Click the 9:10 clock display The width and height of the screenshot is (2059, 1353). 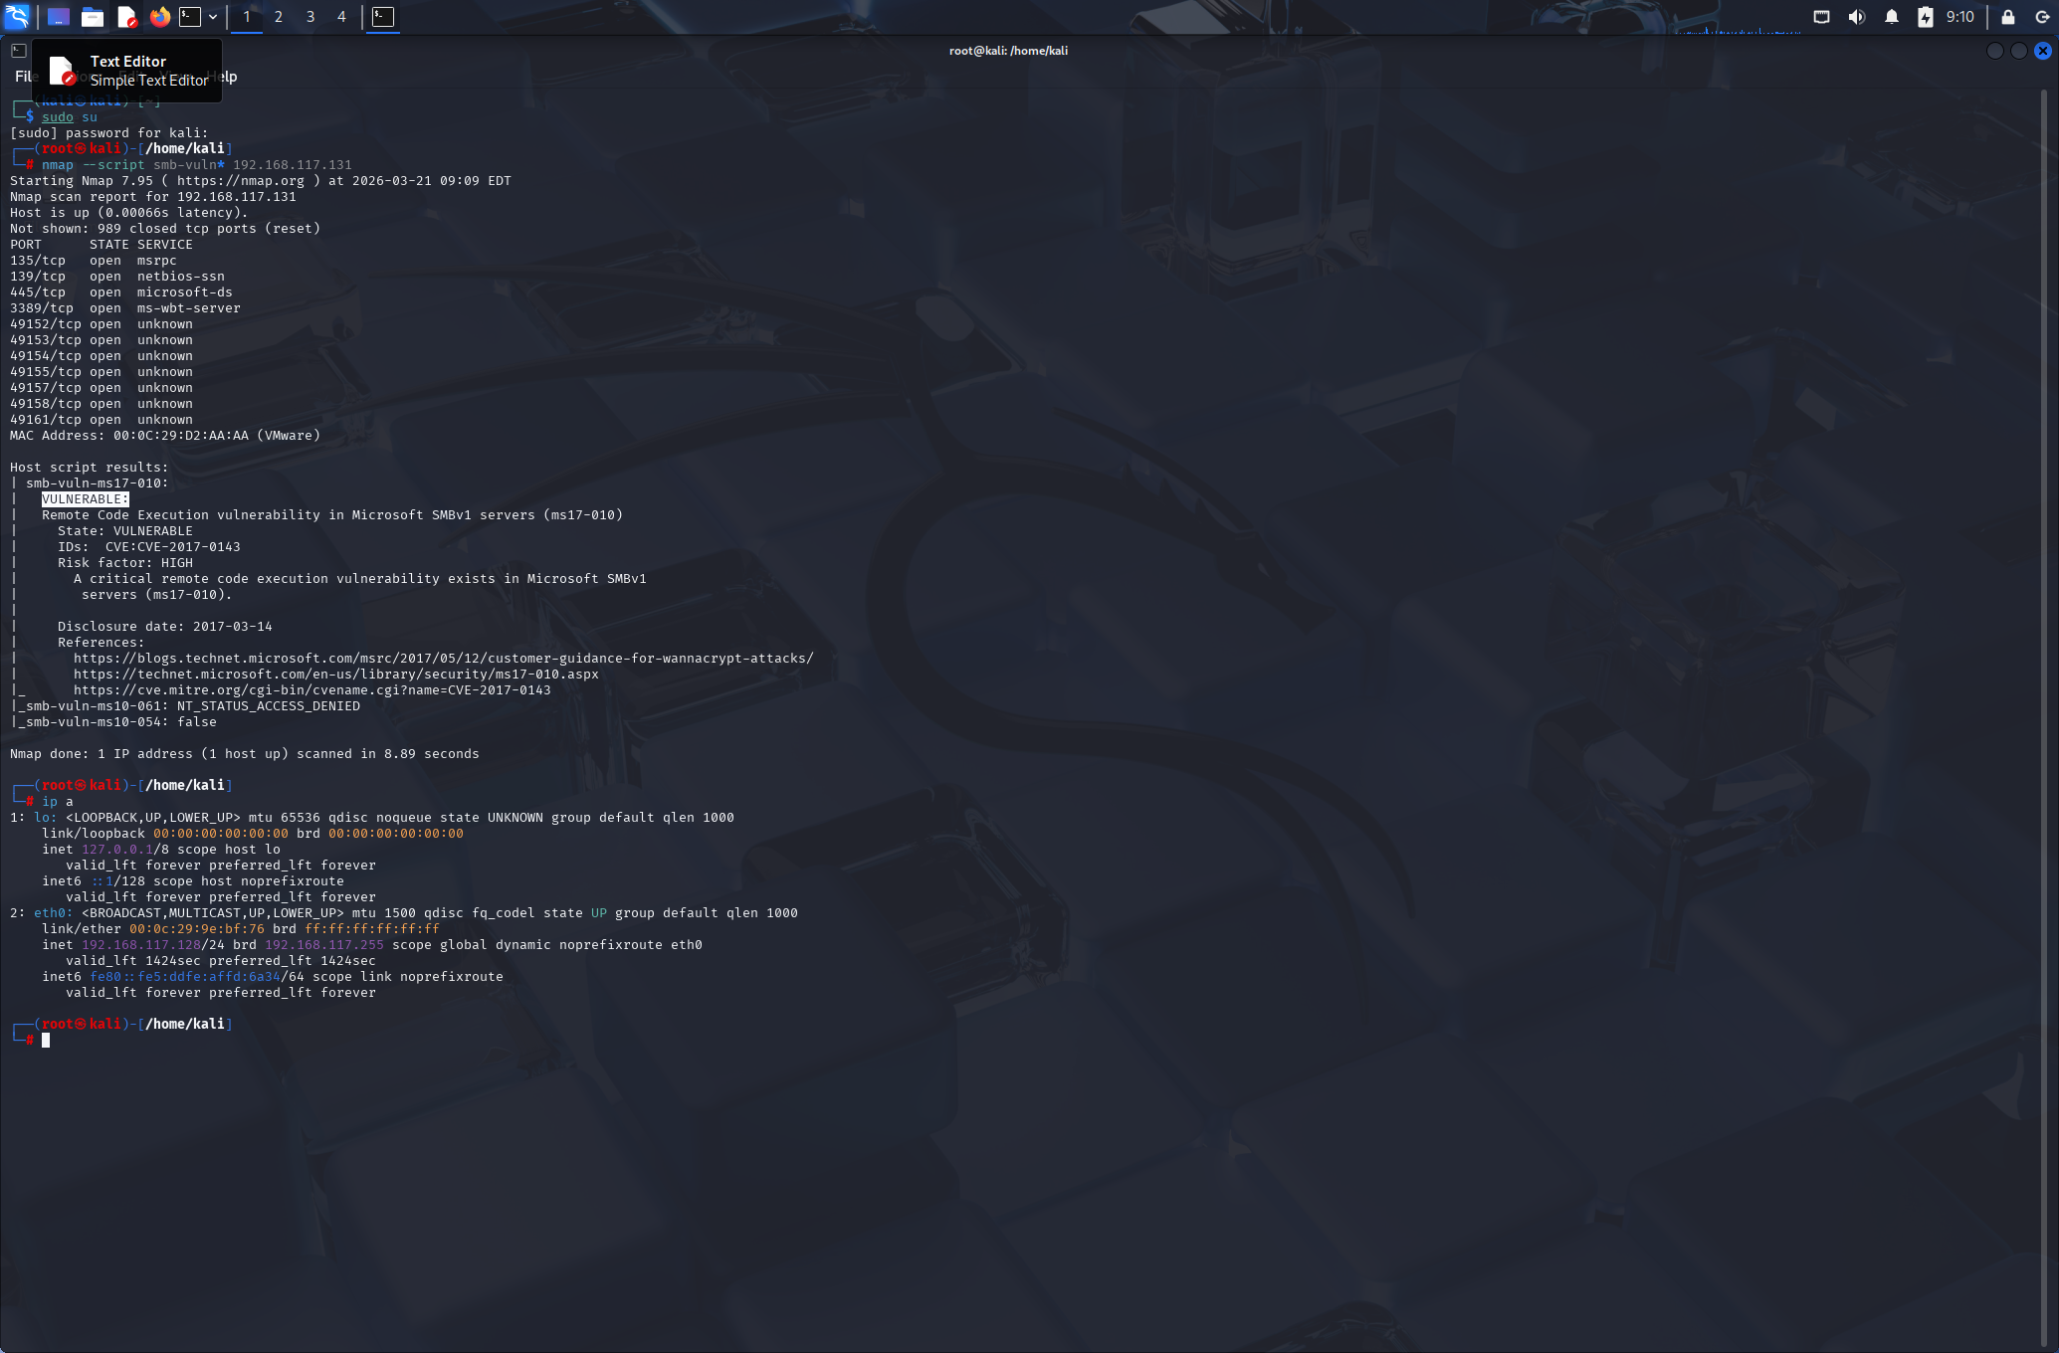1959,17
